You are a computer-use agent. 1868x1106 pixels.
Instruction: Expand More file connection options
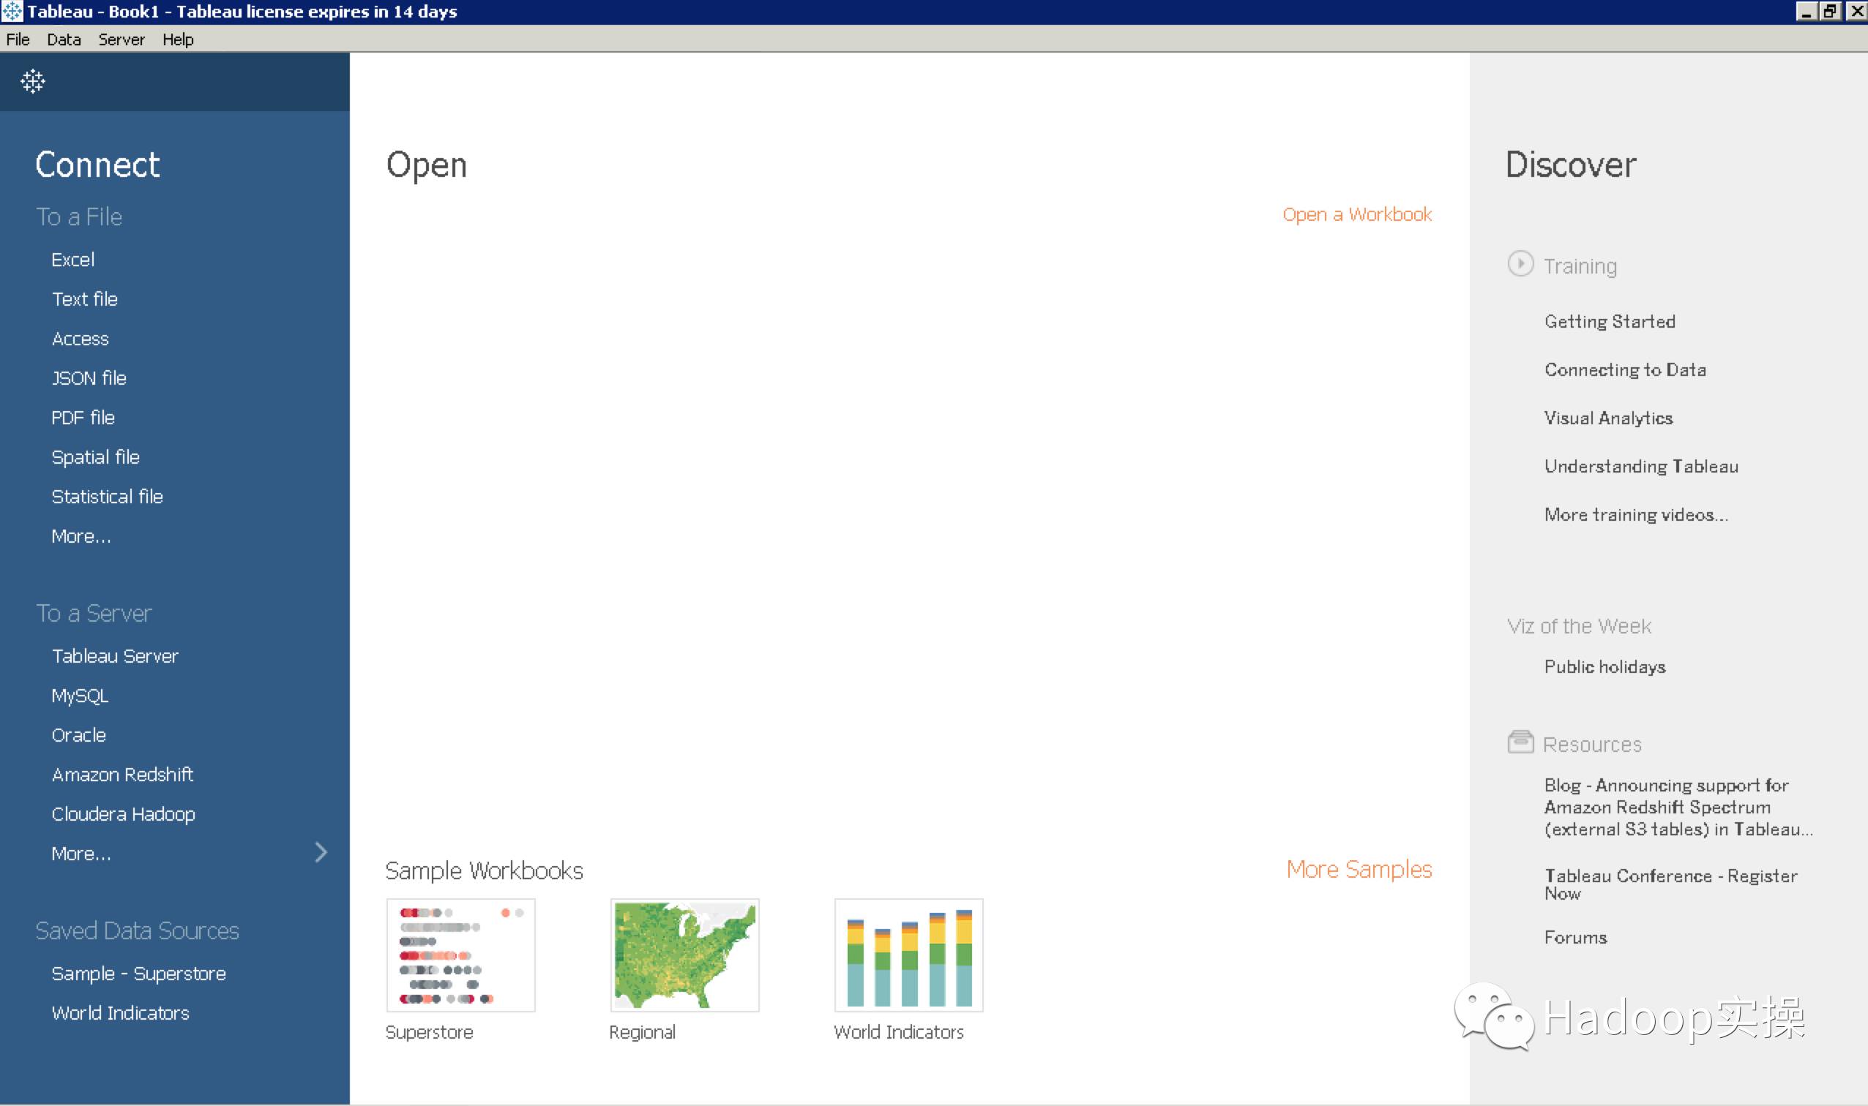tap(82, 537)
